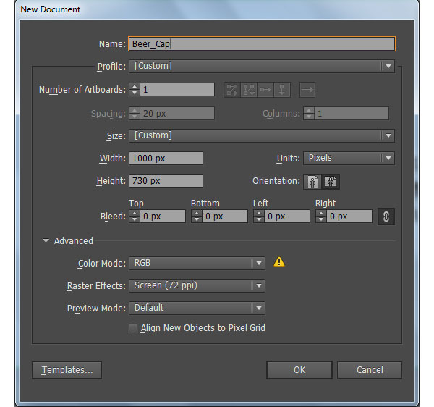Screen dimensions: 434x407
Task: Adjust the disabled Spacing stepper
Action: tap(135, 114)
